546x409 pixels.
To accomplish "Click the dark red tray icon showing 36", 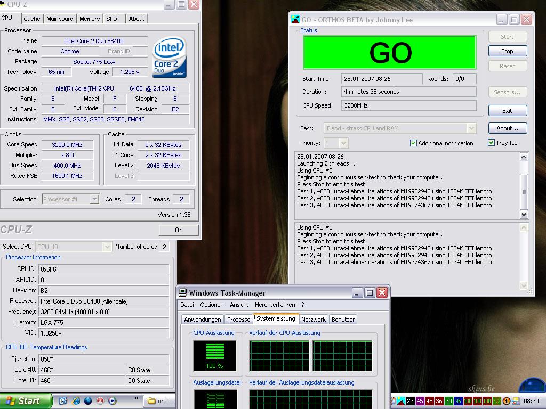I will (x=439, y=401).
